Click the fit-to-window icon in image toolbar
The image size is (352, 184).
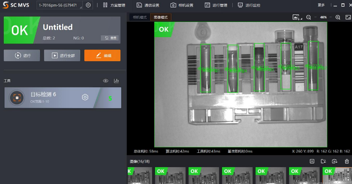348,17
